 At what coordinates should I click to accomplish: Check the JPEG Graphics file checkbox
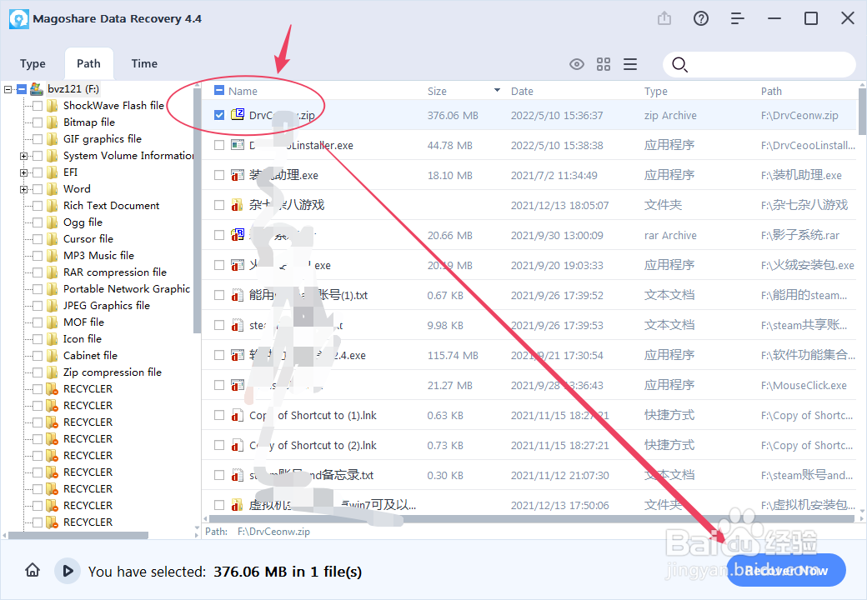pos(38,306)
